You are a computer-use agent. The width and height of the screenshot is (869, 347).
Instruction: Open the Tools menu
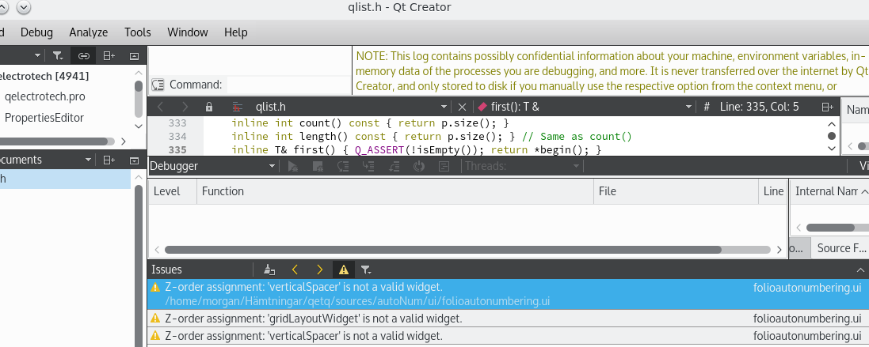[138, 32]
